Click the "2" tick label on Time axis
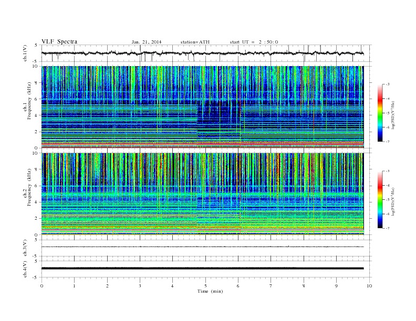Image resolution: width=416 pixels, height=321 pixels. coord(107,286)
